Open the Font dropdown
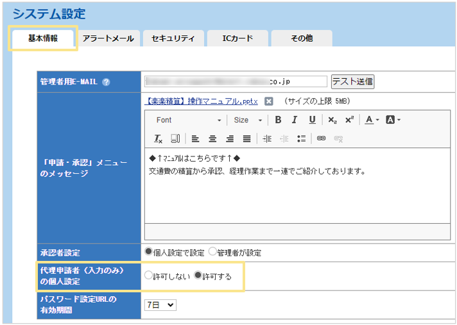This screenshot has width=457, height=325. coord(188,120)
